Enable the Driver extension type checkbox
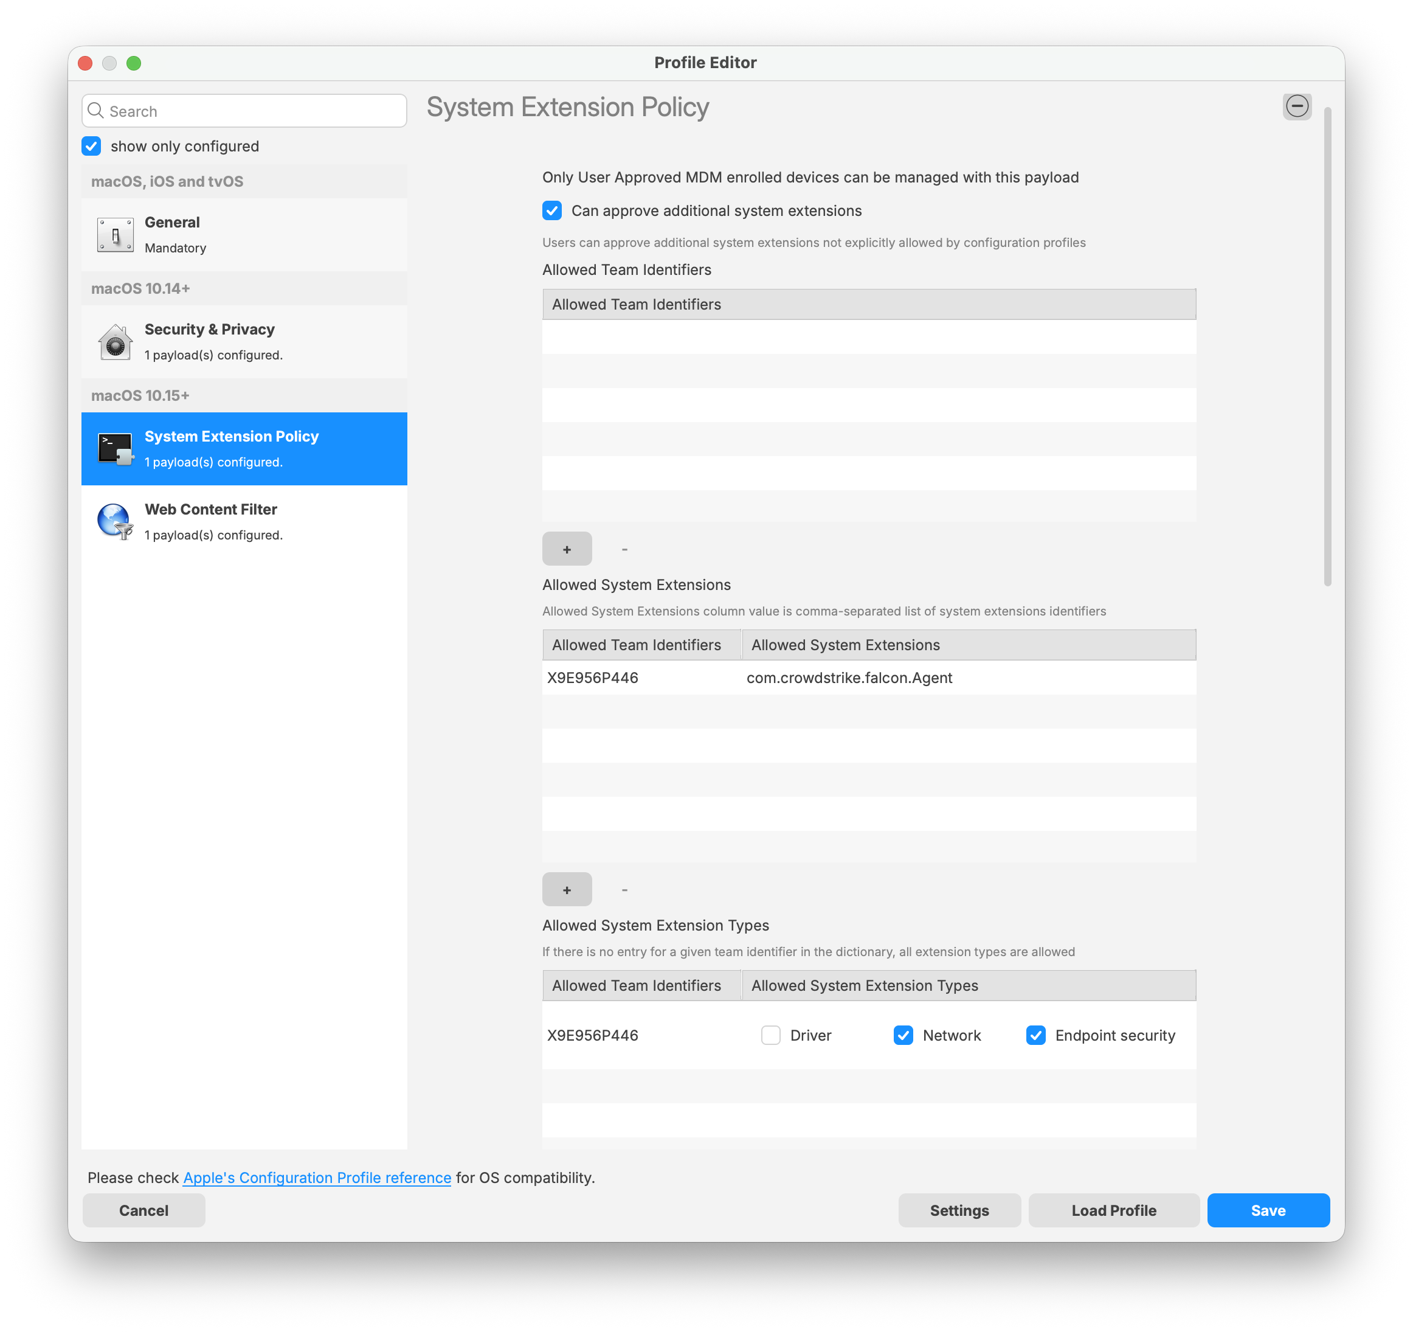This screenshot has width=1413, height=1332. coord(770,1035)
